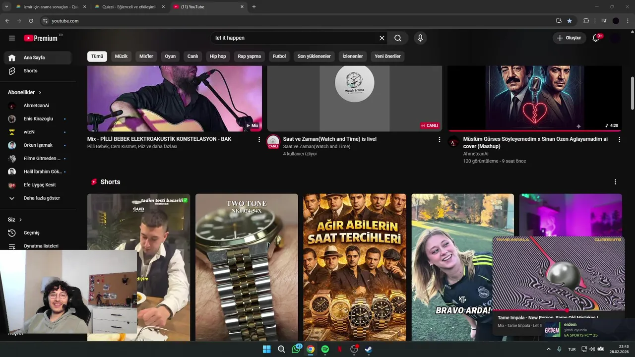
Task: Start voice search with the microphone icon
Action: 420,38
